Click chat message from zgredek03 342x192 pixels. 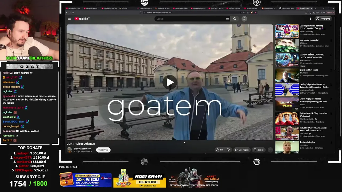click(29, 99)
